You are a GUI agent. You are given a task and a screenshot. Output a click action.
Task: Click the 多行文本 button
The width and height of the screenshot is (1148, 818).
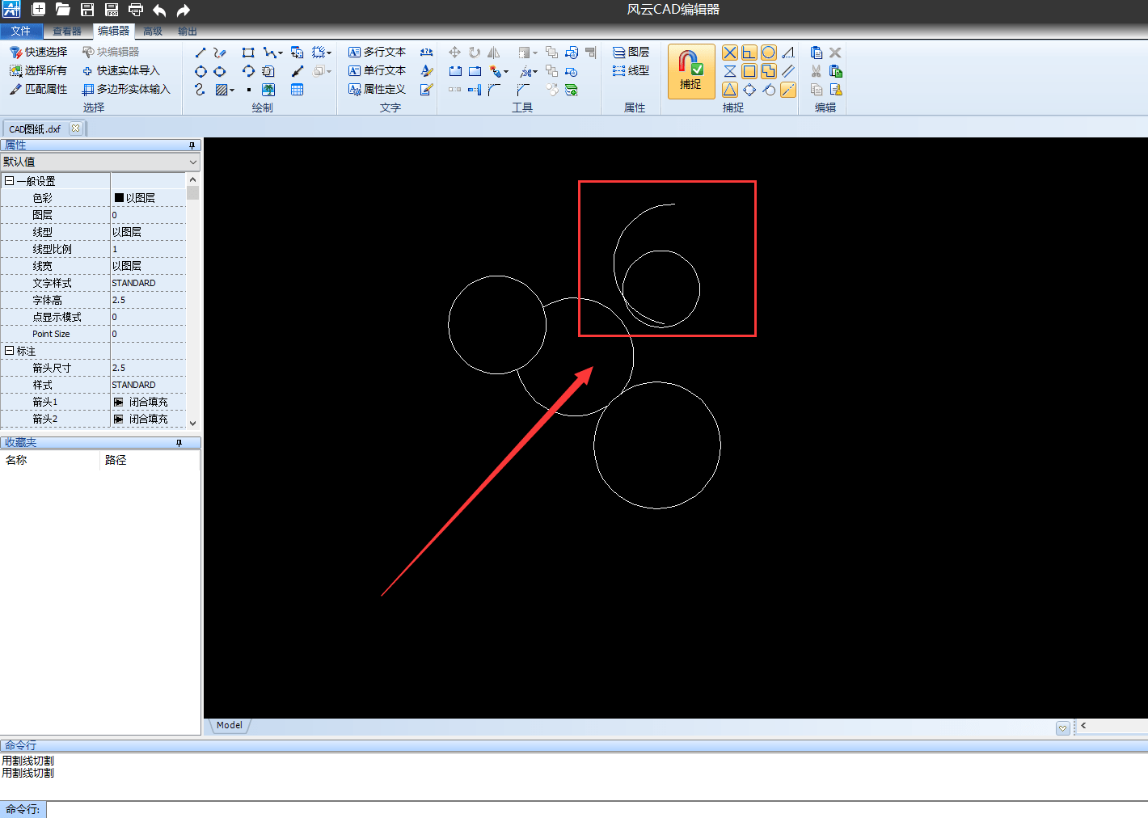coord(377,52)
